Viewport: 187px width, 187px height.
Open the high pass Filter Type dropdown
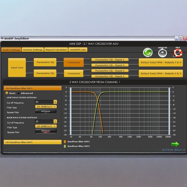(x=46, y=126)
